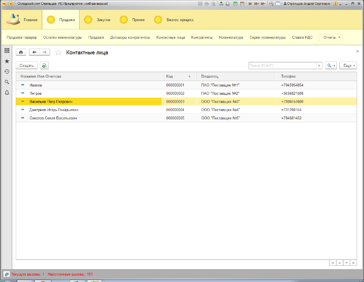Click the window layout panels icon
Screen dimensions: 364x282
tap(278, 4)
